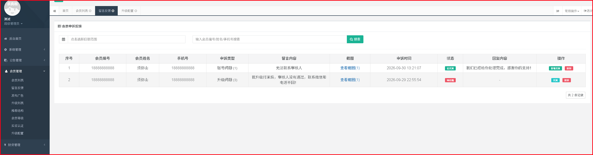
Task: Open the 常用操作 dropdown
Action: click(x=572, y=11)
